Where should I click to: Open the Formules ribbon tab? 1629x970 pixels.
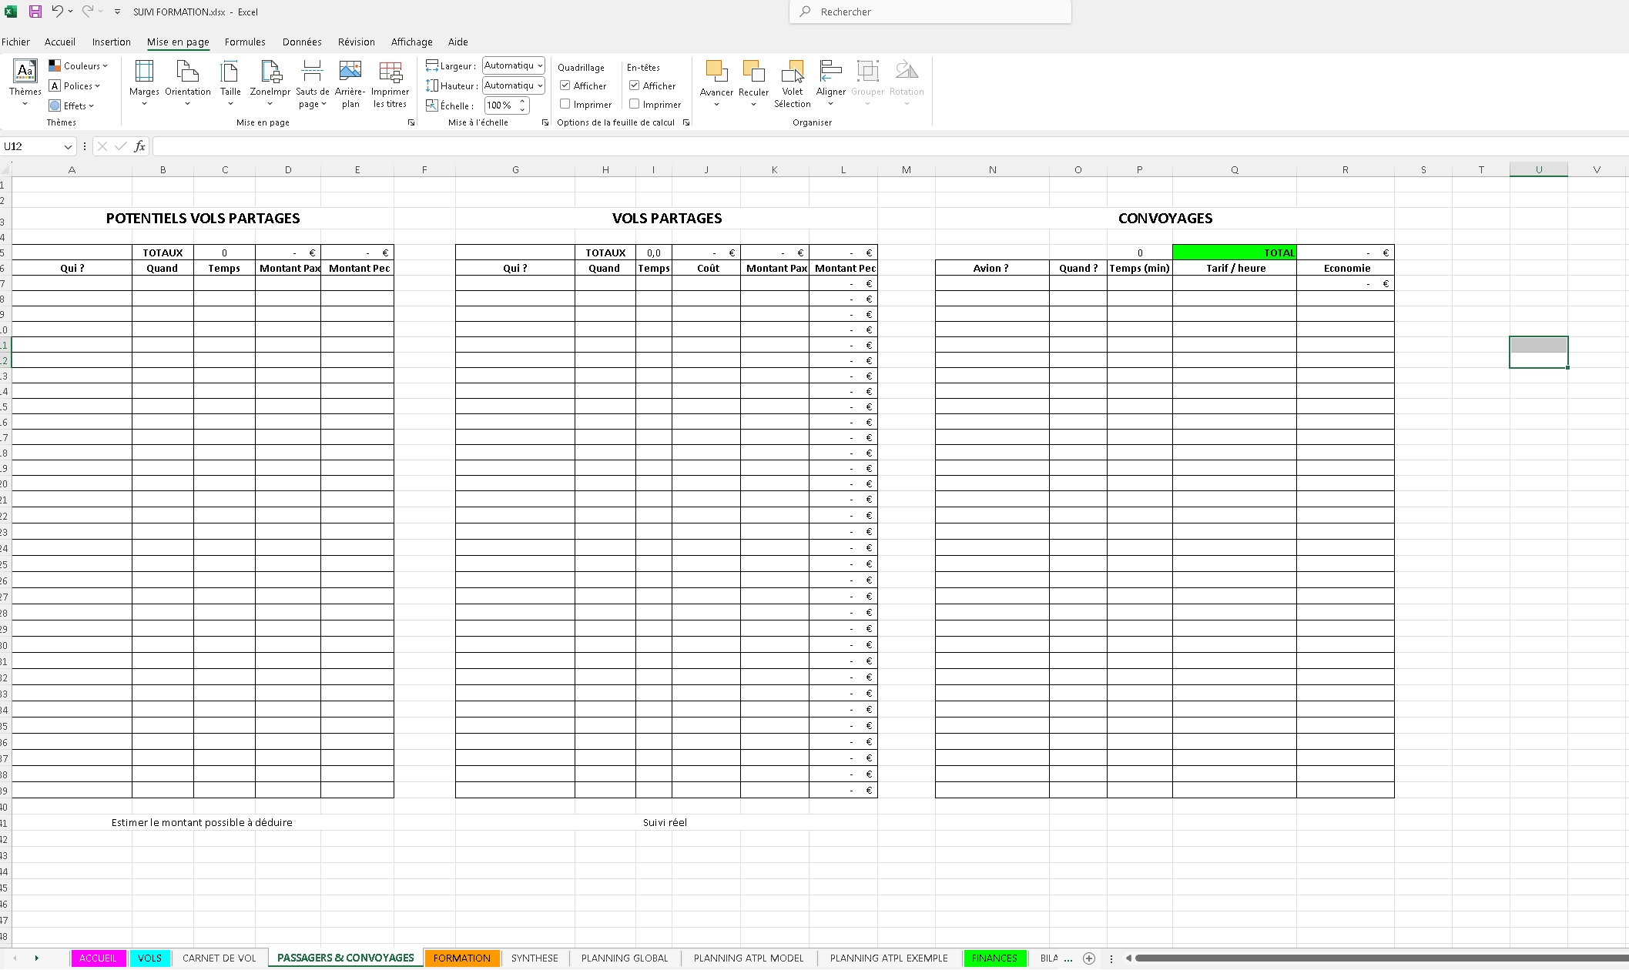(245, 42)
